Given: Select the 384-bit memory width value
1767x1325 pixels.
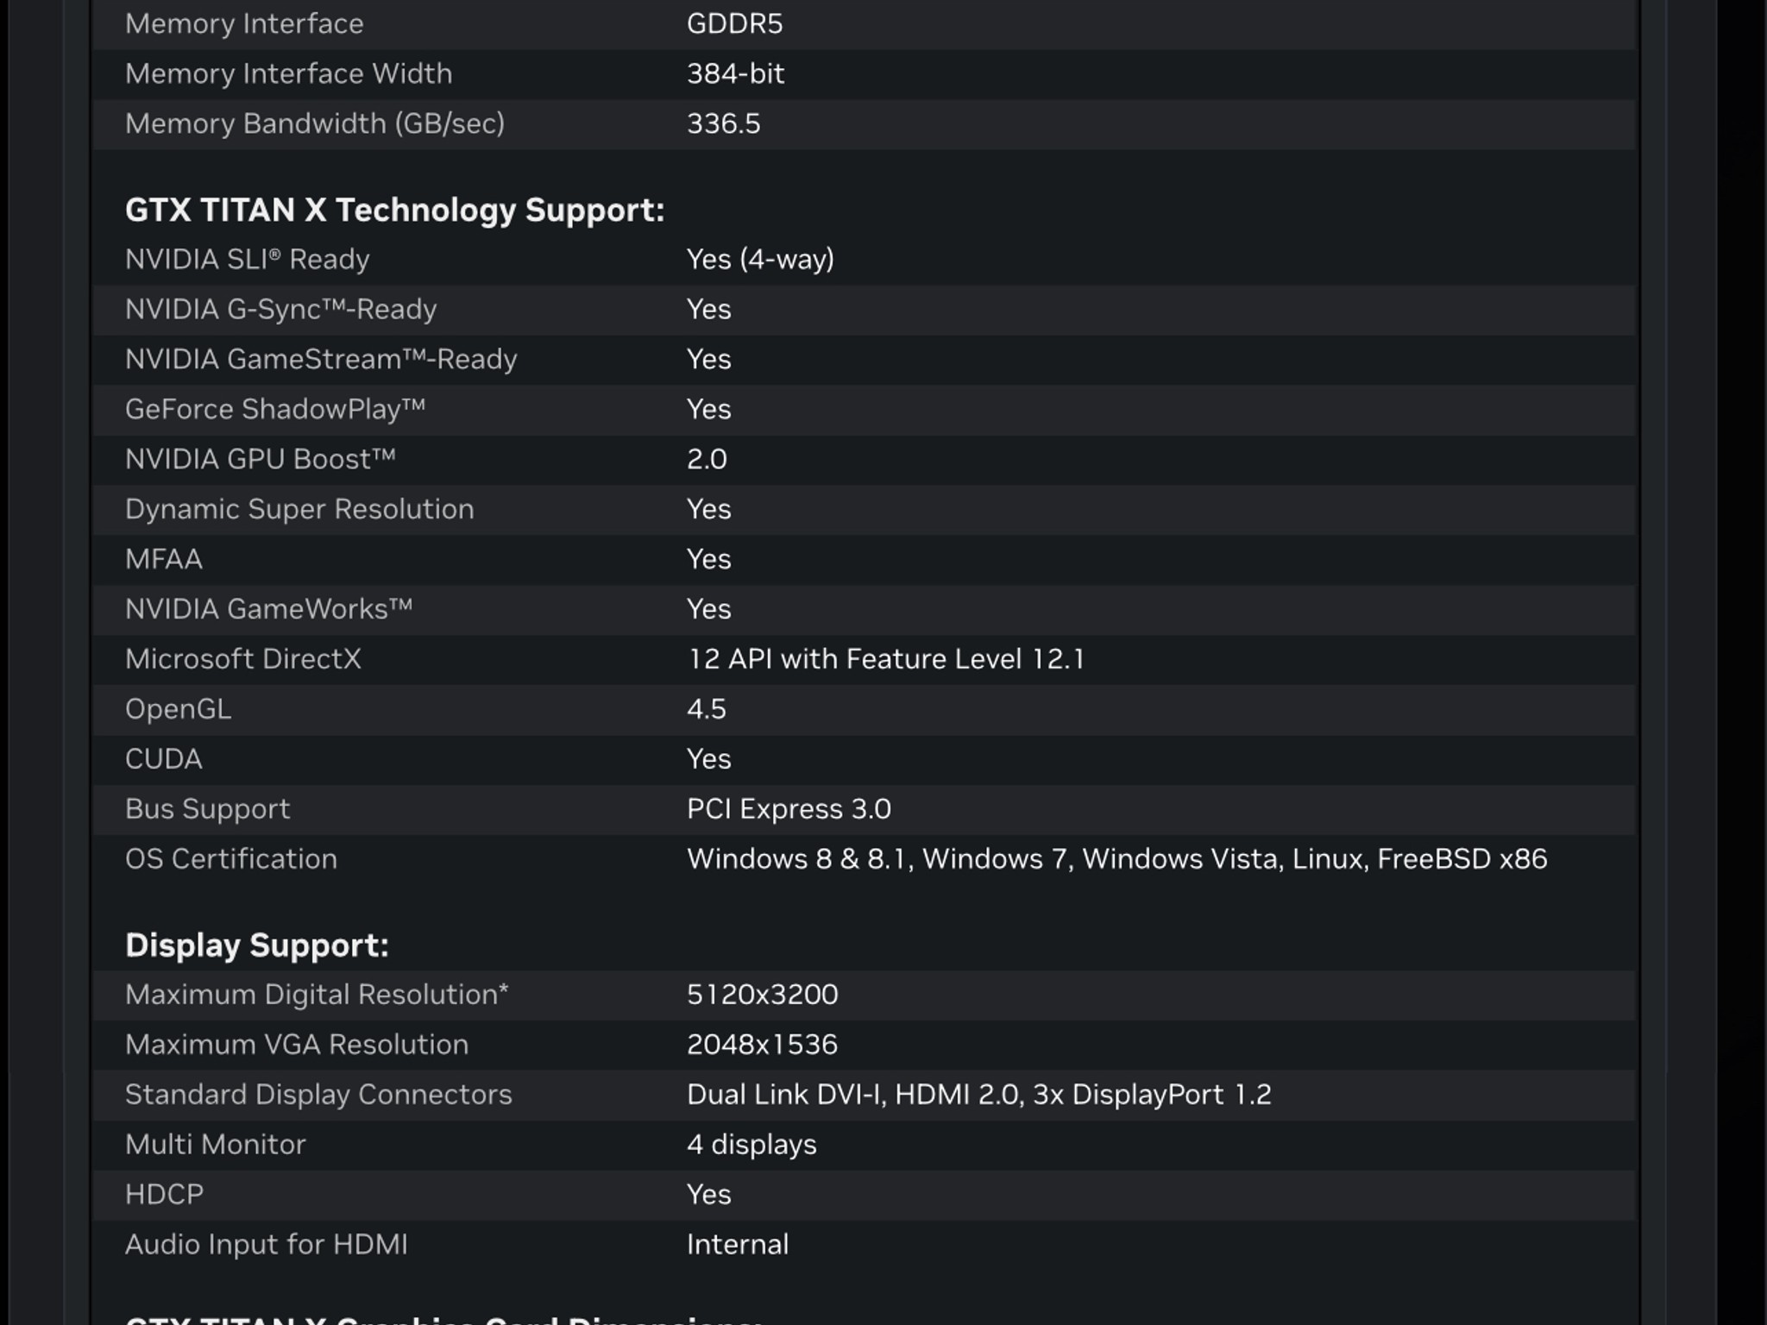Looking at the screenshot, I should coord(735,74).
